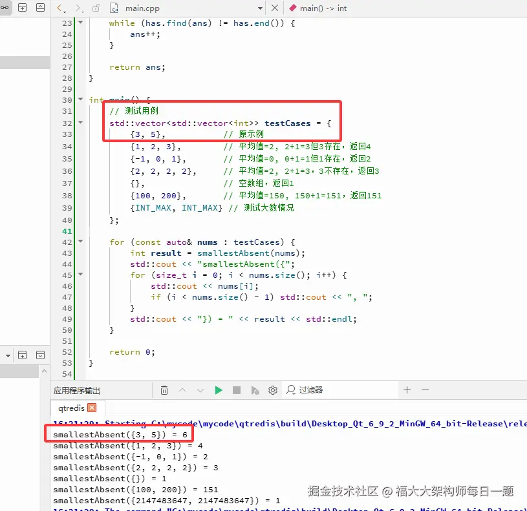Click 'return 0;' on line 52
This screenshot has width=527, height=511.
click(x=132, y=352)
